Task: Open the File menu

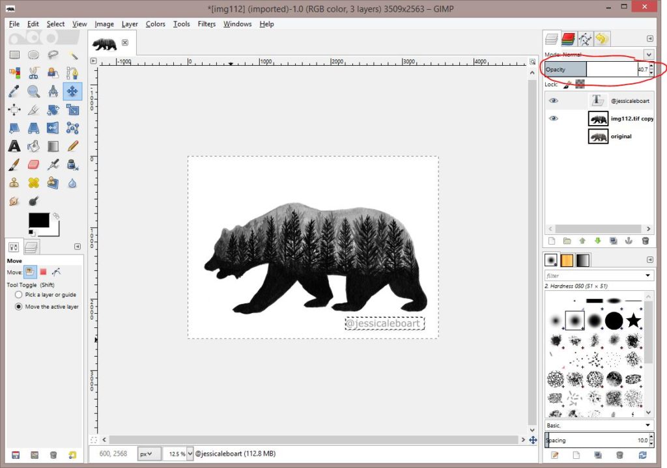Action: tap(14, 24)
